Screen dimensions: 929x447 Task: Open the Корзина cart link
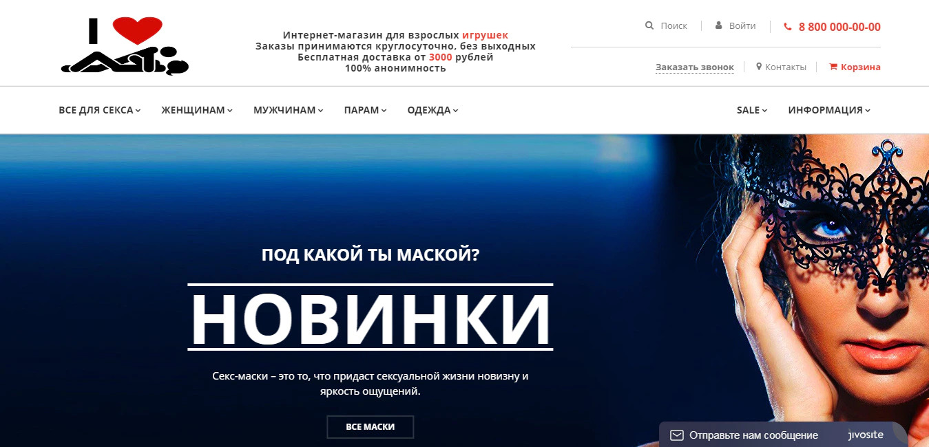(x=861, y=67)
